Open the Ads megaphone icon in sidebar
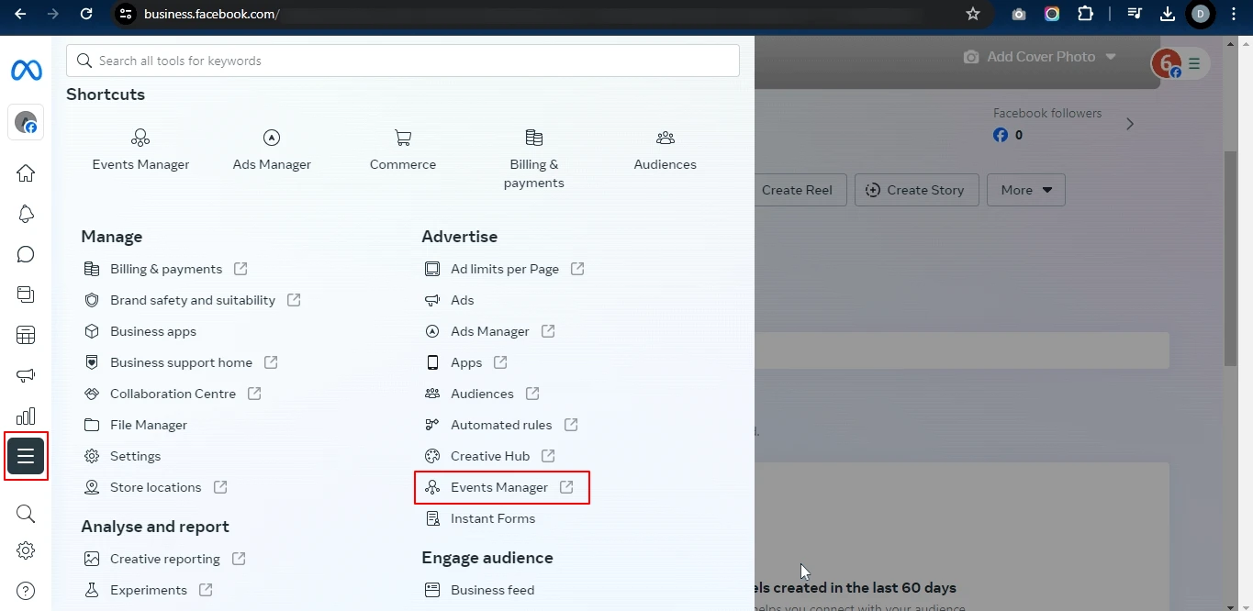This screenshot has width=1253, height=611. (x=26, y=375)
